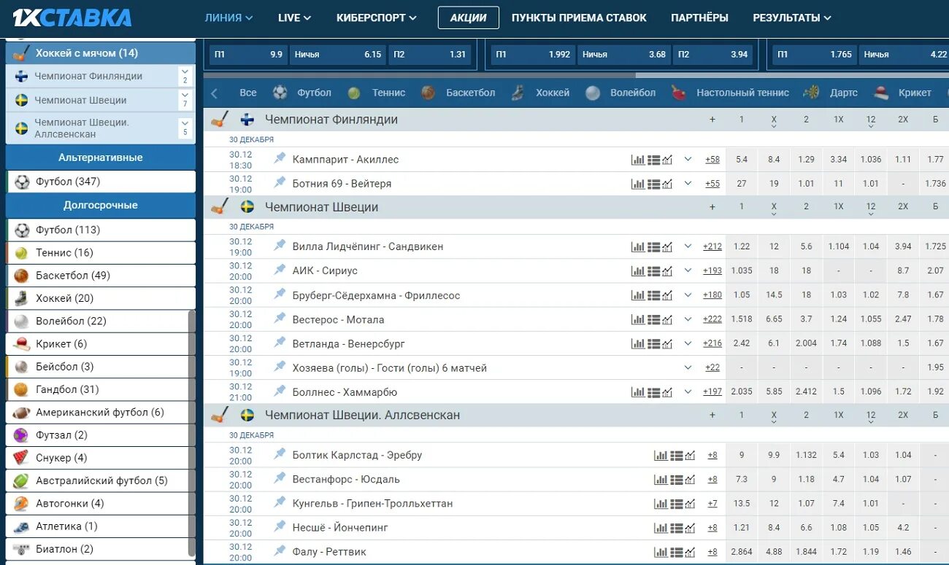
Task: Open bar-chart statistics for Боллнес - Хаммарбю
Action: pos(638,392)
